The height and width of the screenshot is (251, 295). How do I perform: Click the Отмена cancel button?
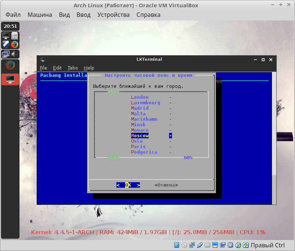coord(166,185)
